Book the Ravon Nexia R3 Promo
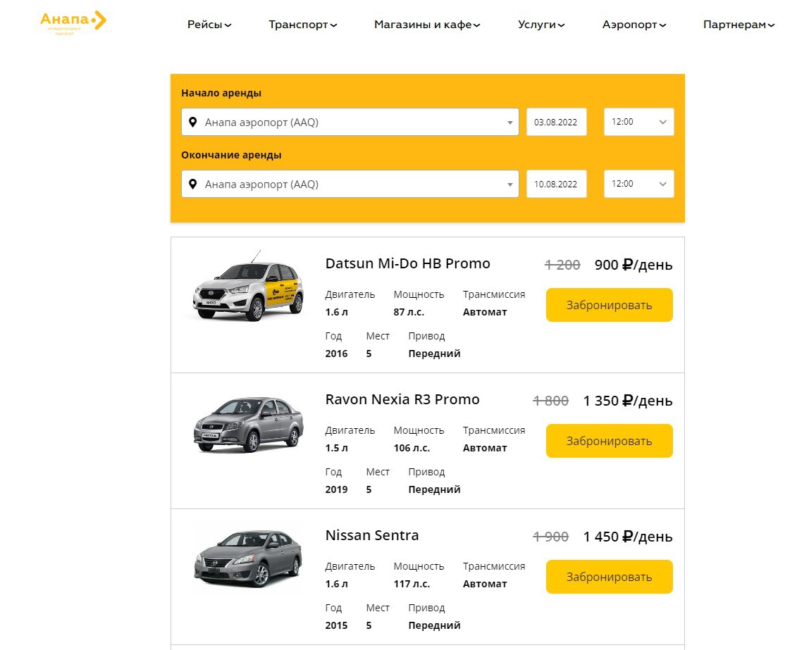 click(610, 441)
